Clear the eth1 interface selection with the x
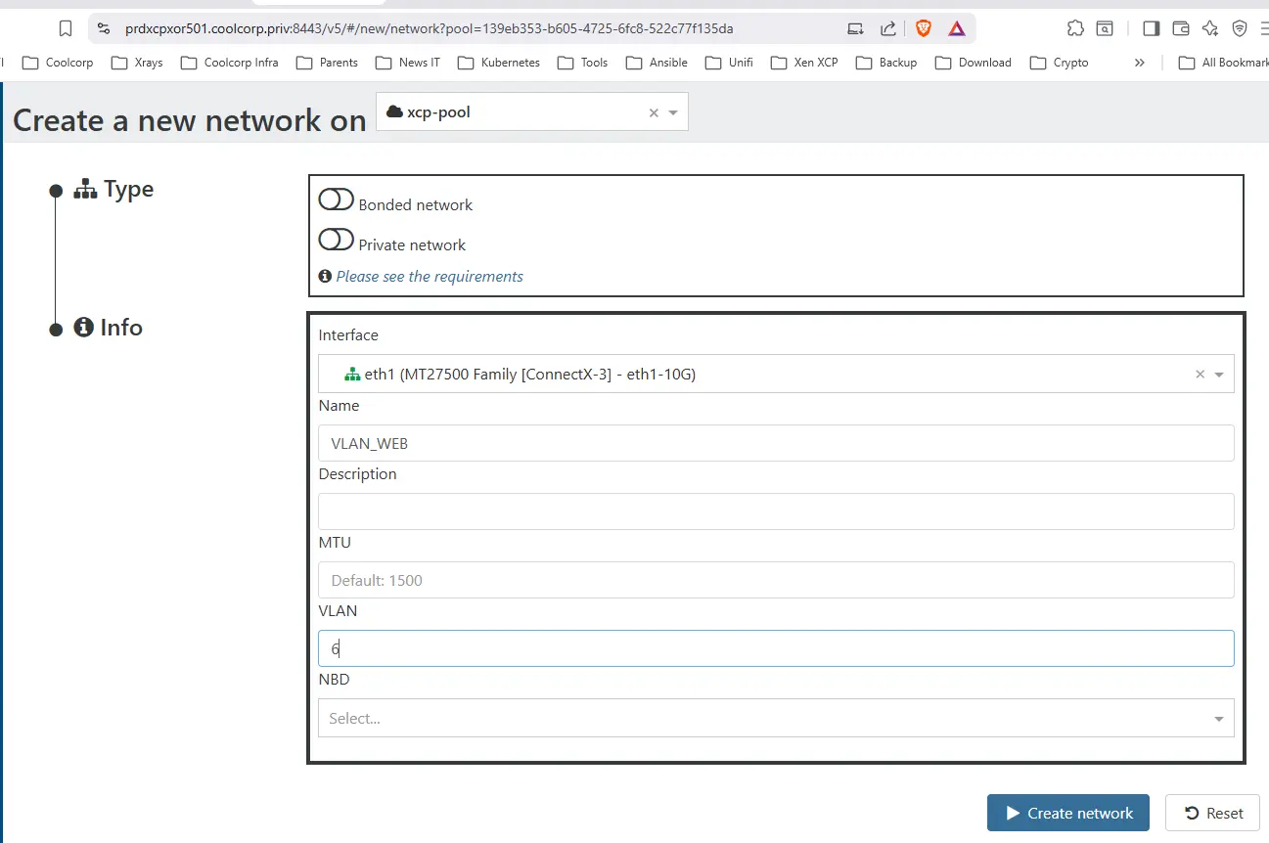The height and width of the screenshot is (843, 1269). [1200, 374]
